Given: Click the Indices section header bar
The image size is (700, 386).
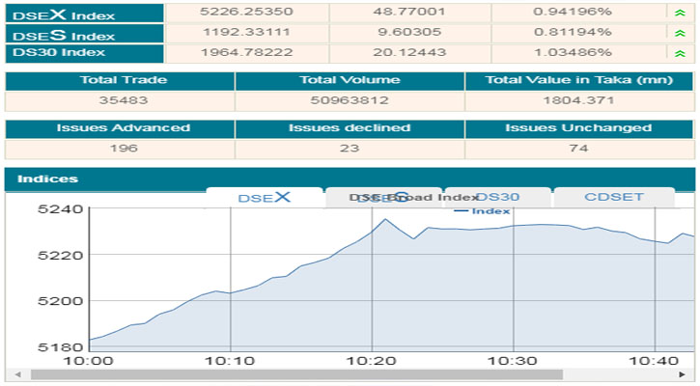Looking at the screenshot, I should tap(350, 179).
